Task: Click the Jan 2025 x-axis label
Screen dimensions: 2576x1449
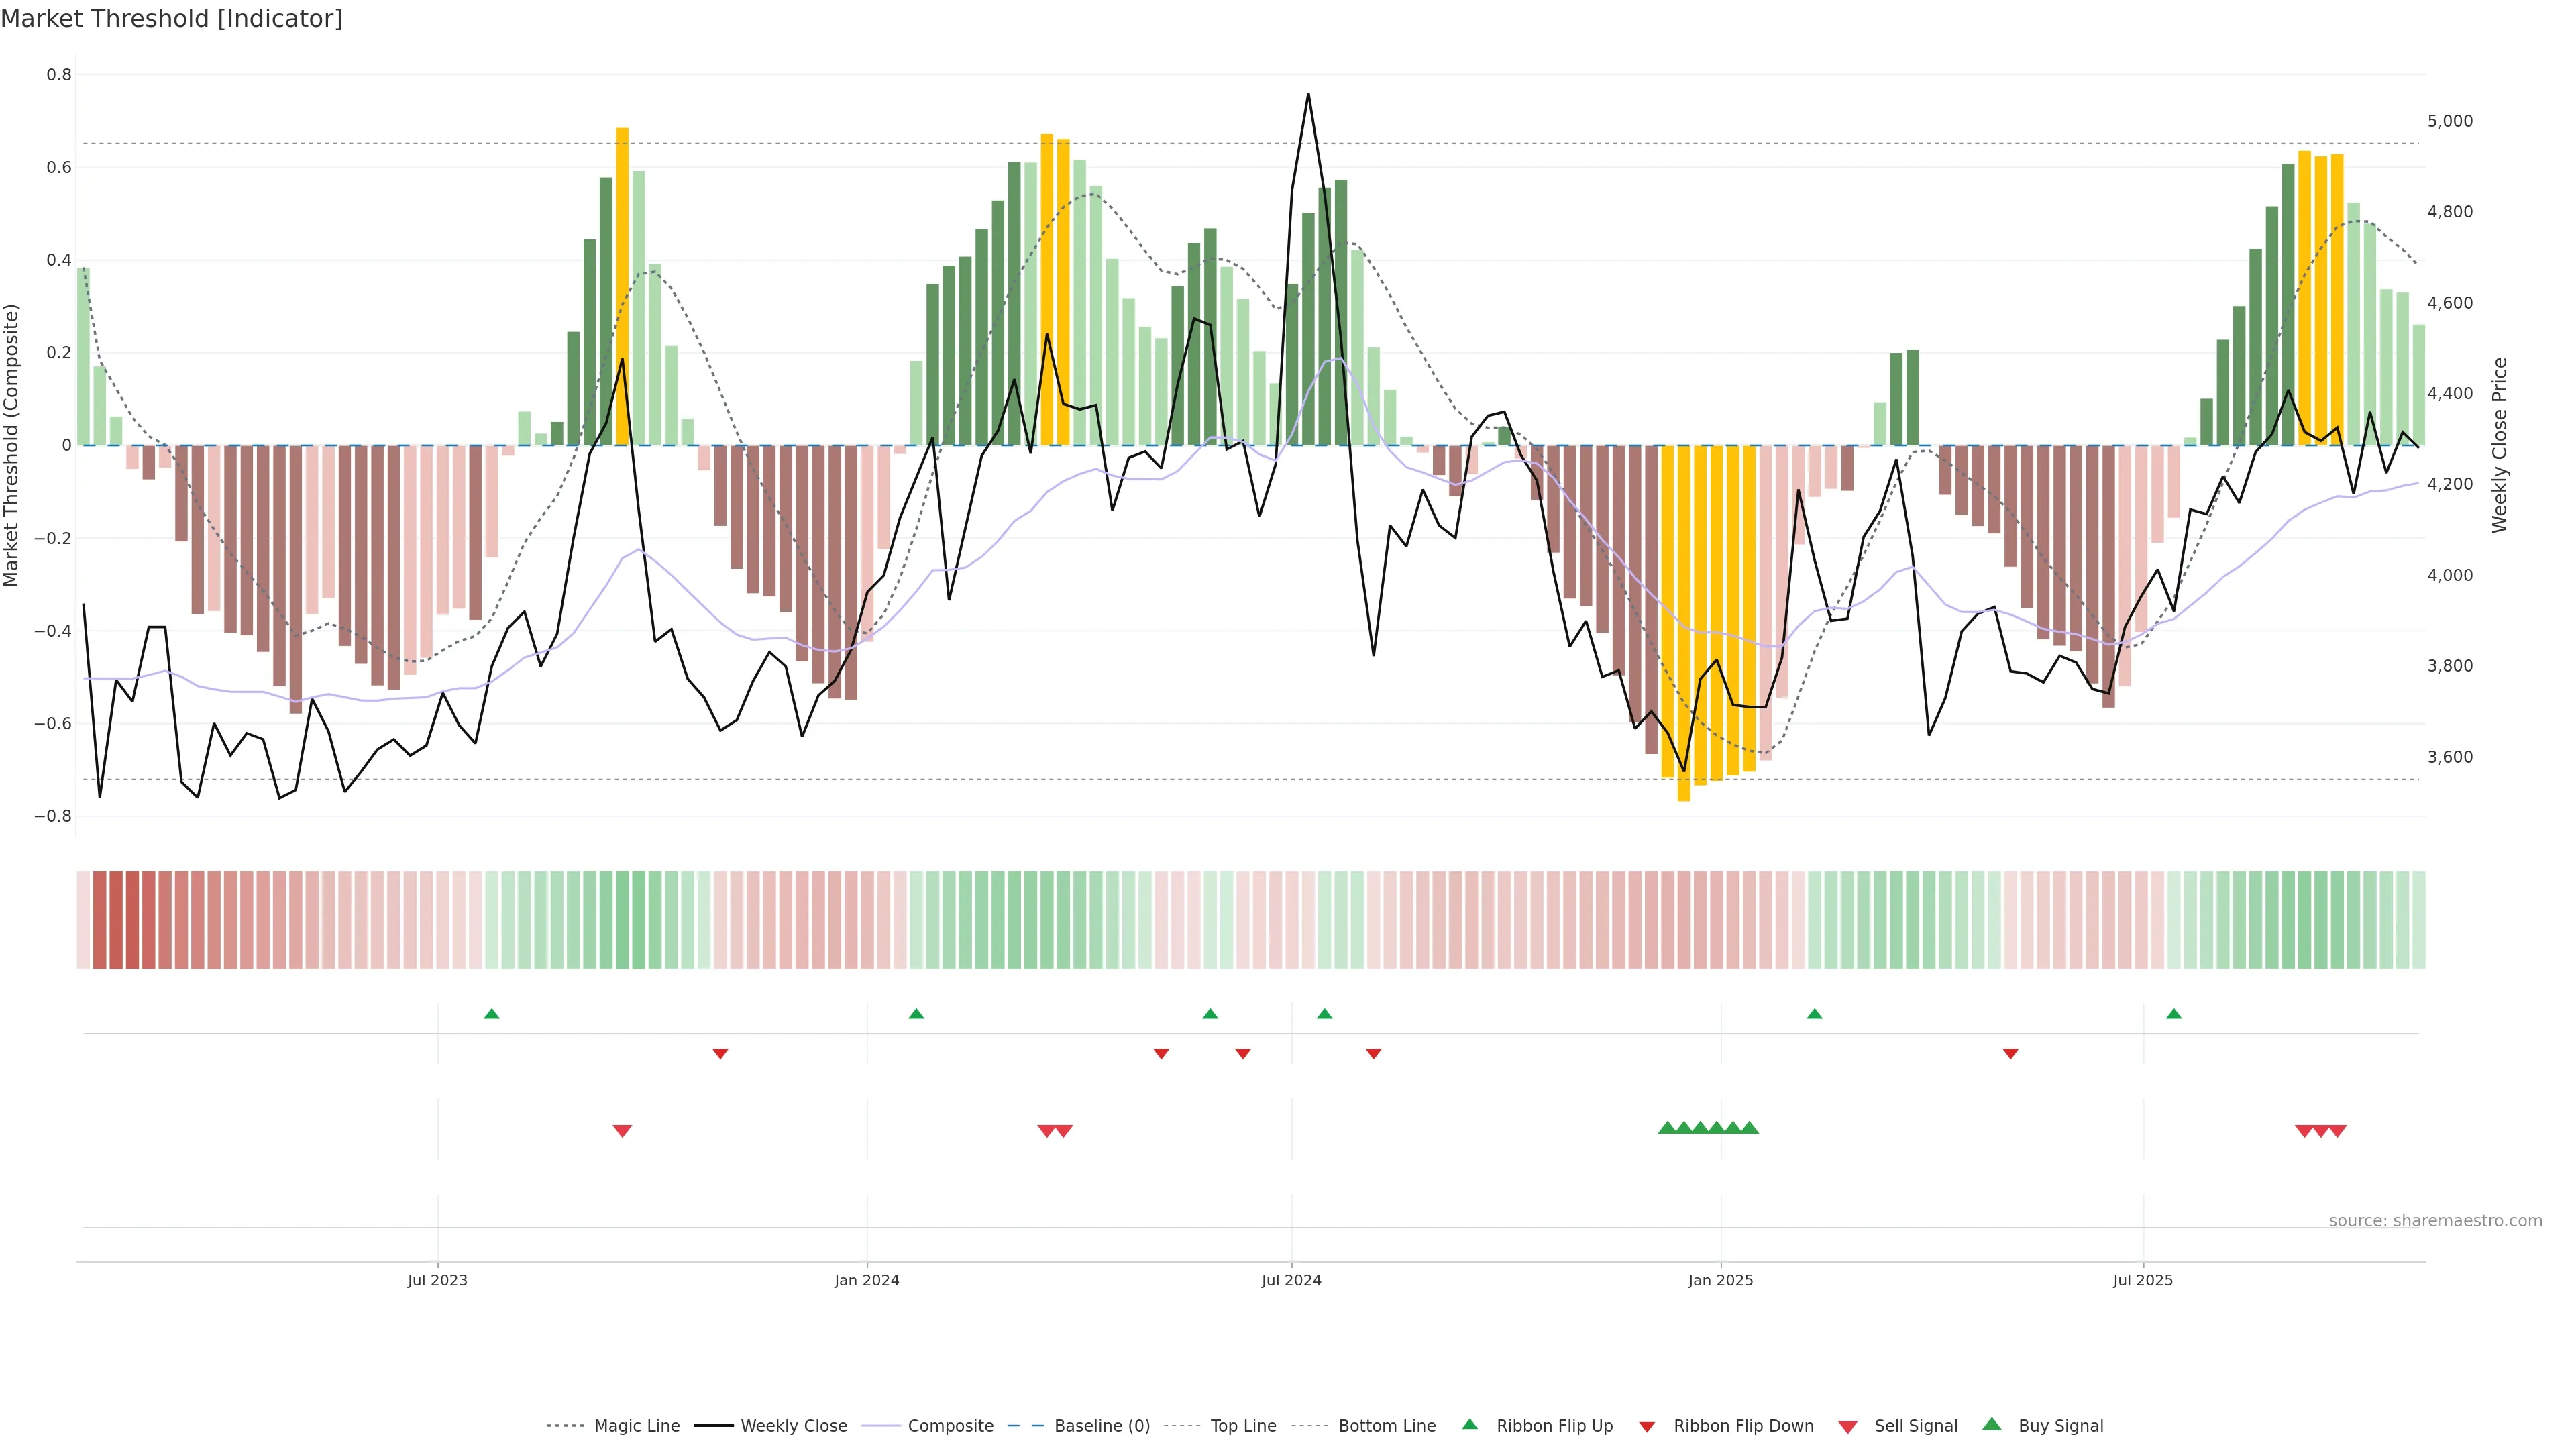Action: coord(1720,1280)
